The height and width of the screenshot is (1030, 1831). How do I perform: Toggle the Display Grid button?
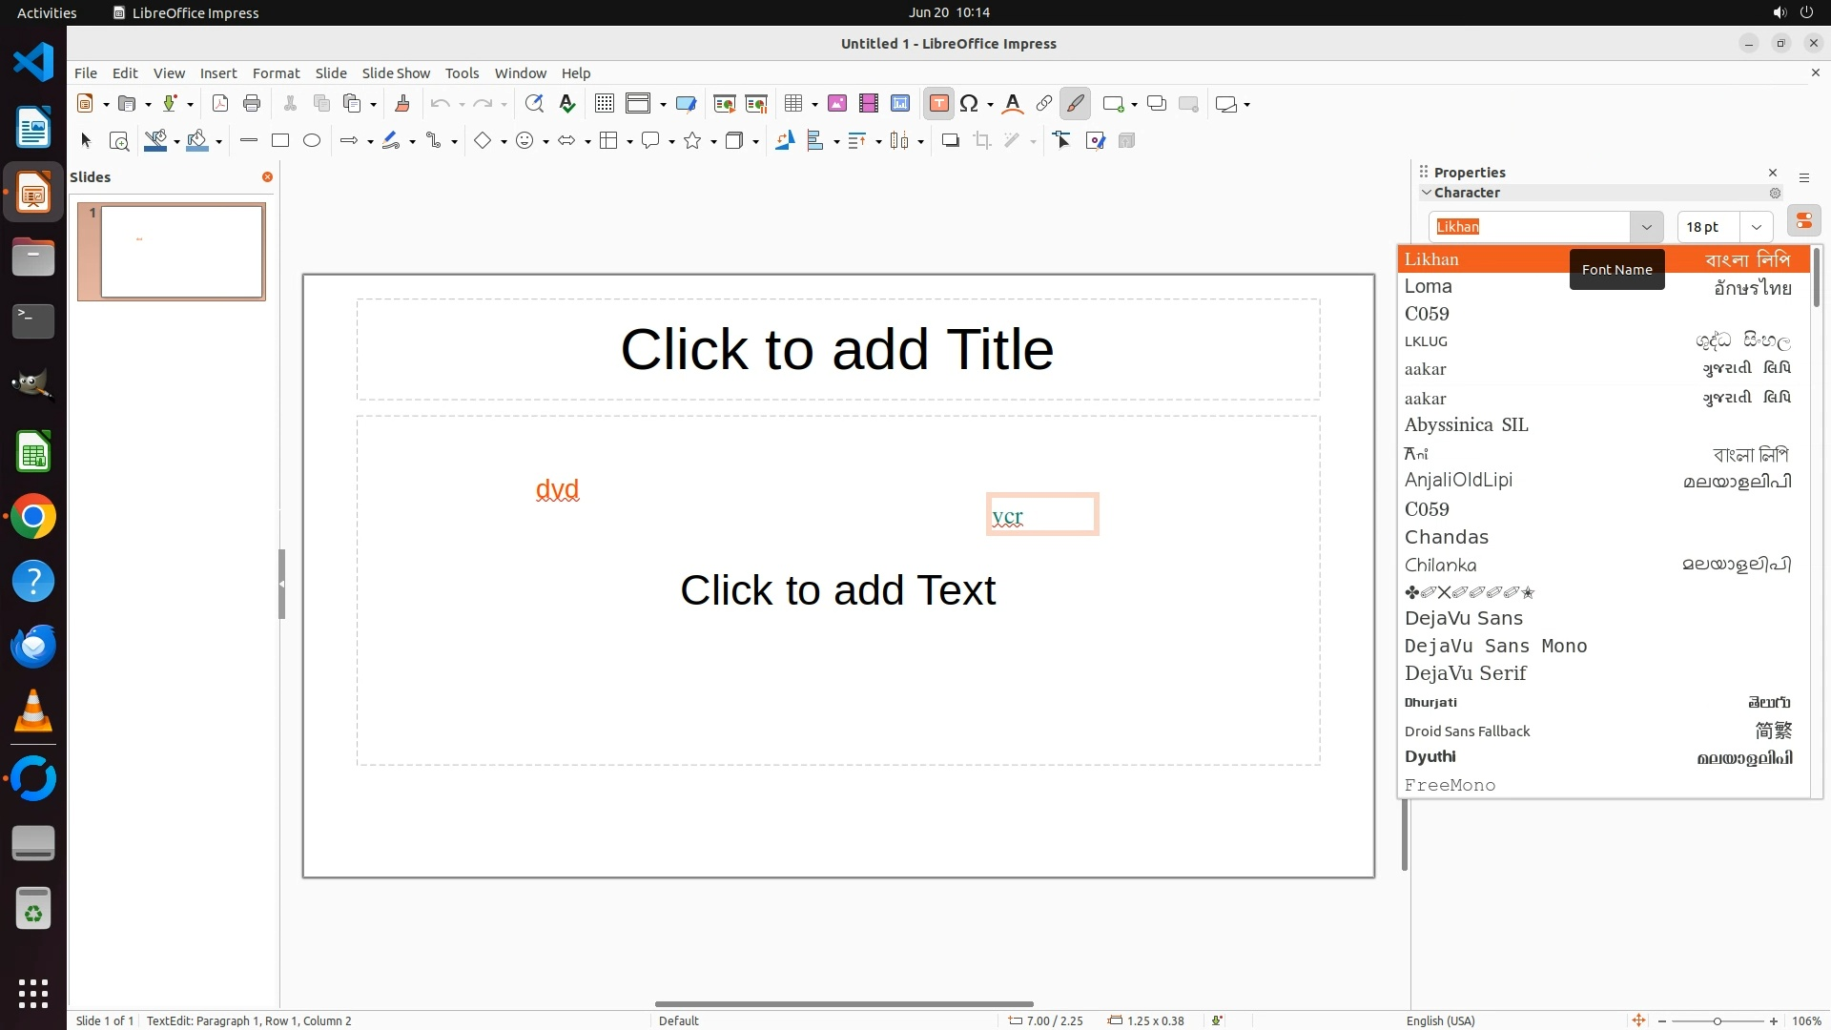(604, 104)
